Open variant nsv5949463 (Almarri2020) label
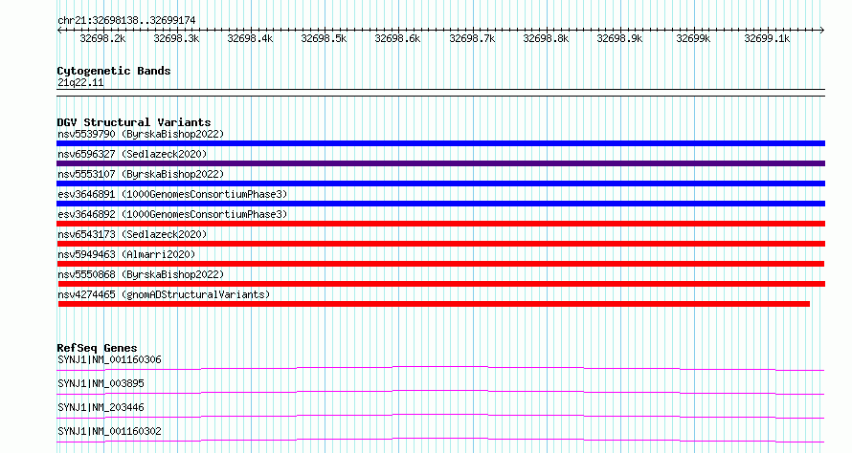852x453 pixels. tap(126, 254)
